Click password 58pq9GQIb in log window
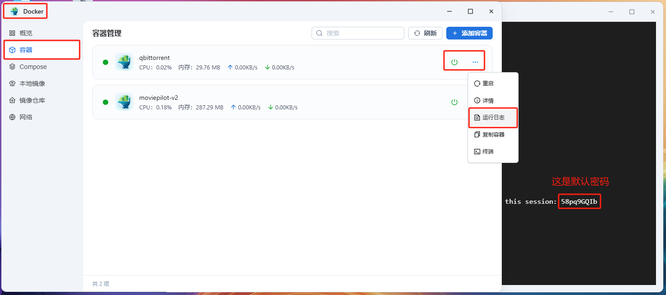666x295 pixels. tap(579, 202)
